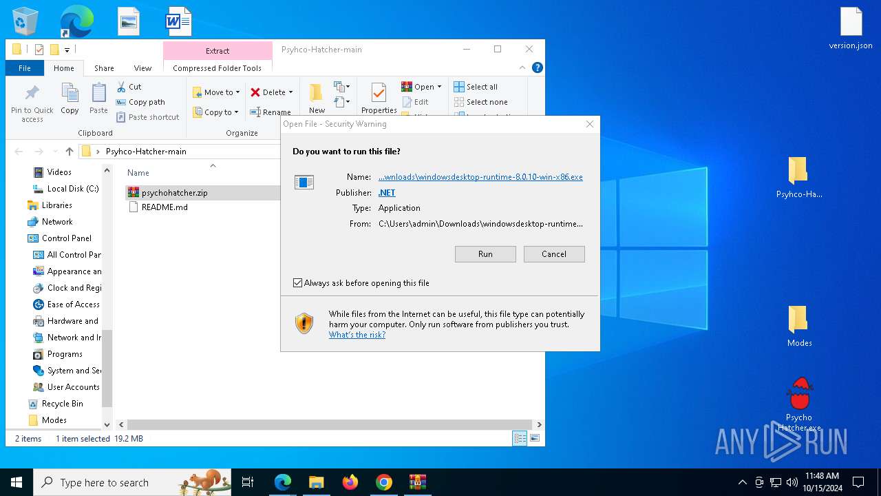Open the Open dropdown in ribbon
This screenshot has width=881, height=496.
(x=421, y=87)
